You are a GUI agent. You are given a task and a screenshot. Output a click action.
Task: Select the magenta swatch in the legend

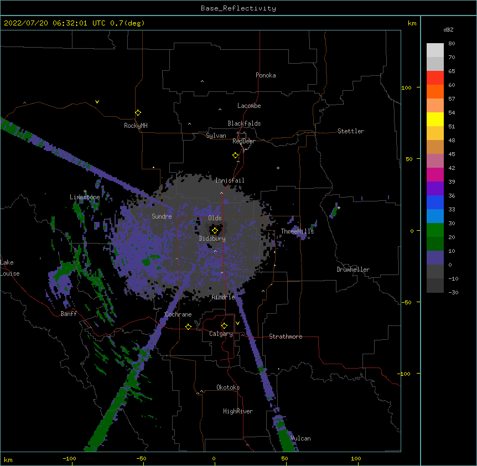tap(435, 174)
